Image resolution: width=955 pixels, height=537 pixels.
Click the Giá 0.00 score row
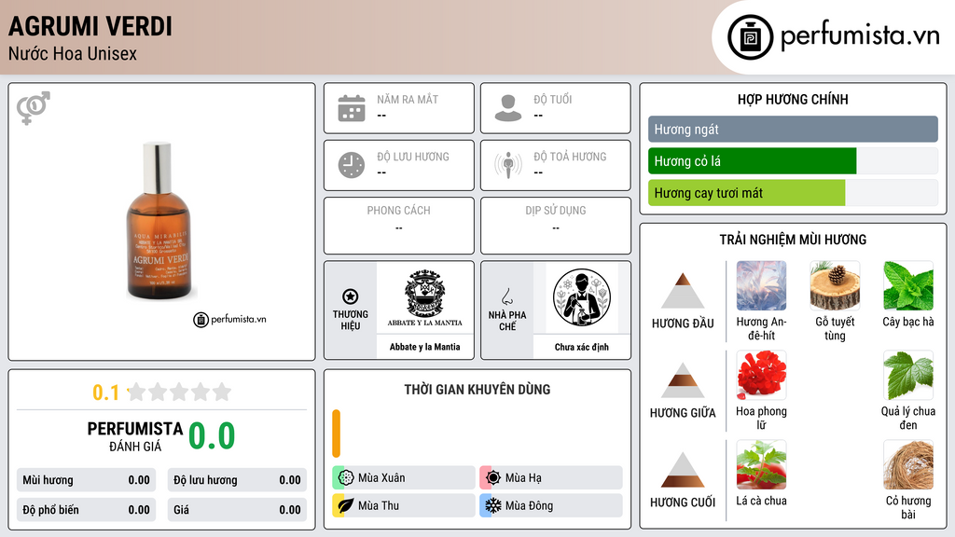coord(237,510)
